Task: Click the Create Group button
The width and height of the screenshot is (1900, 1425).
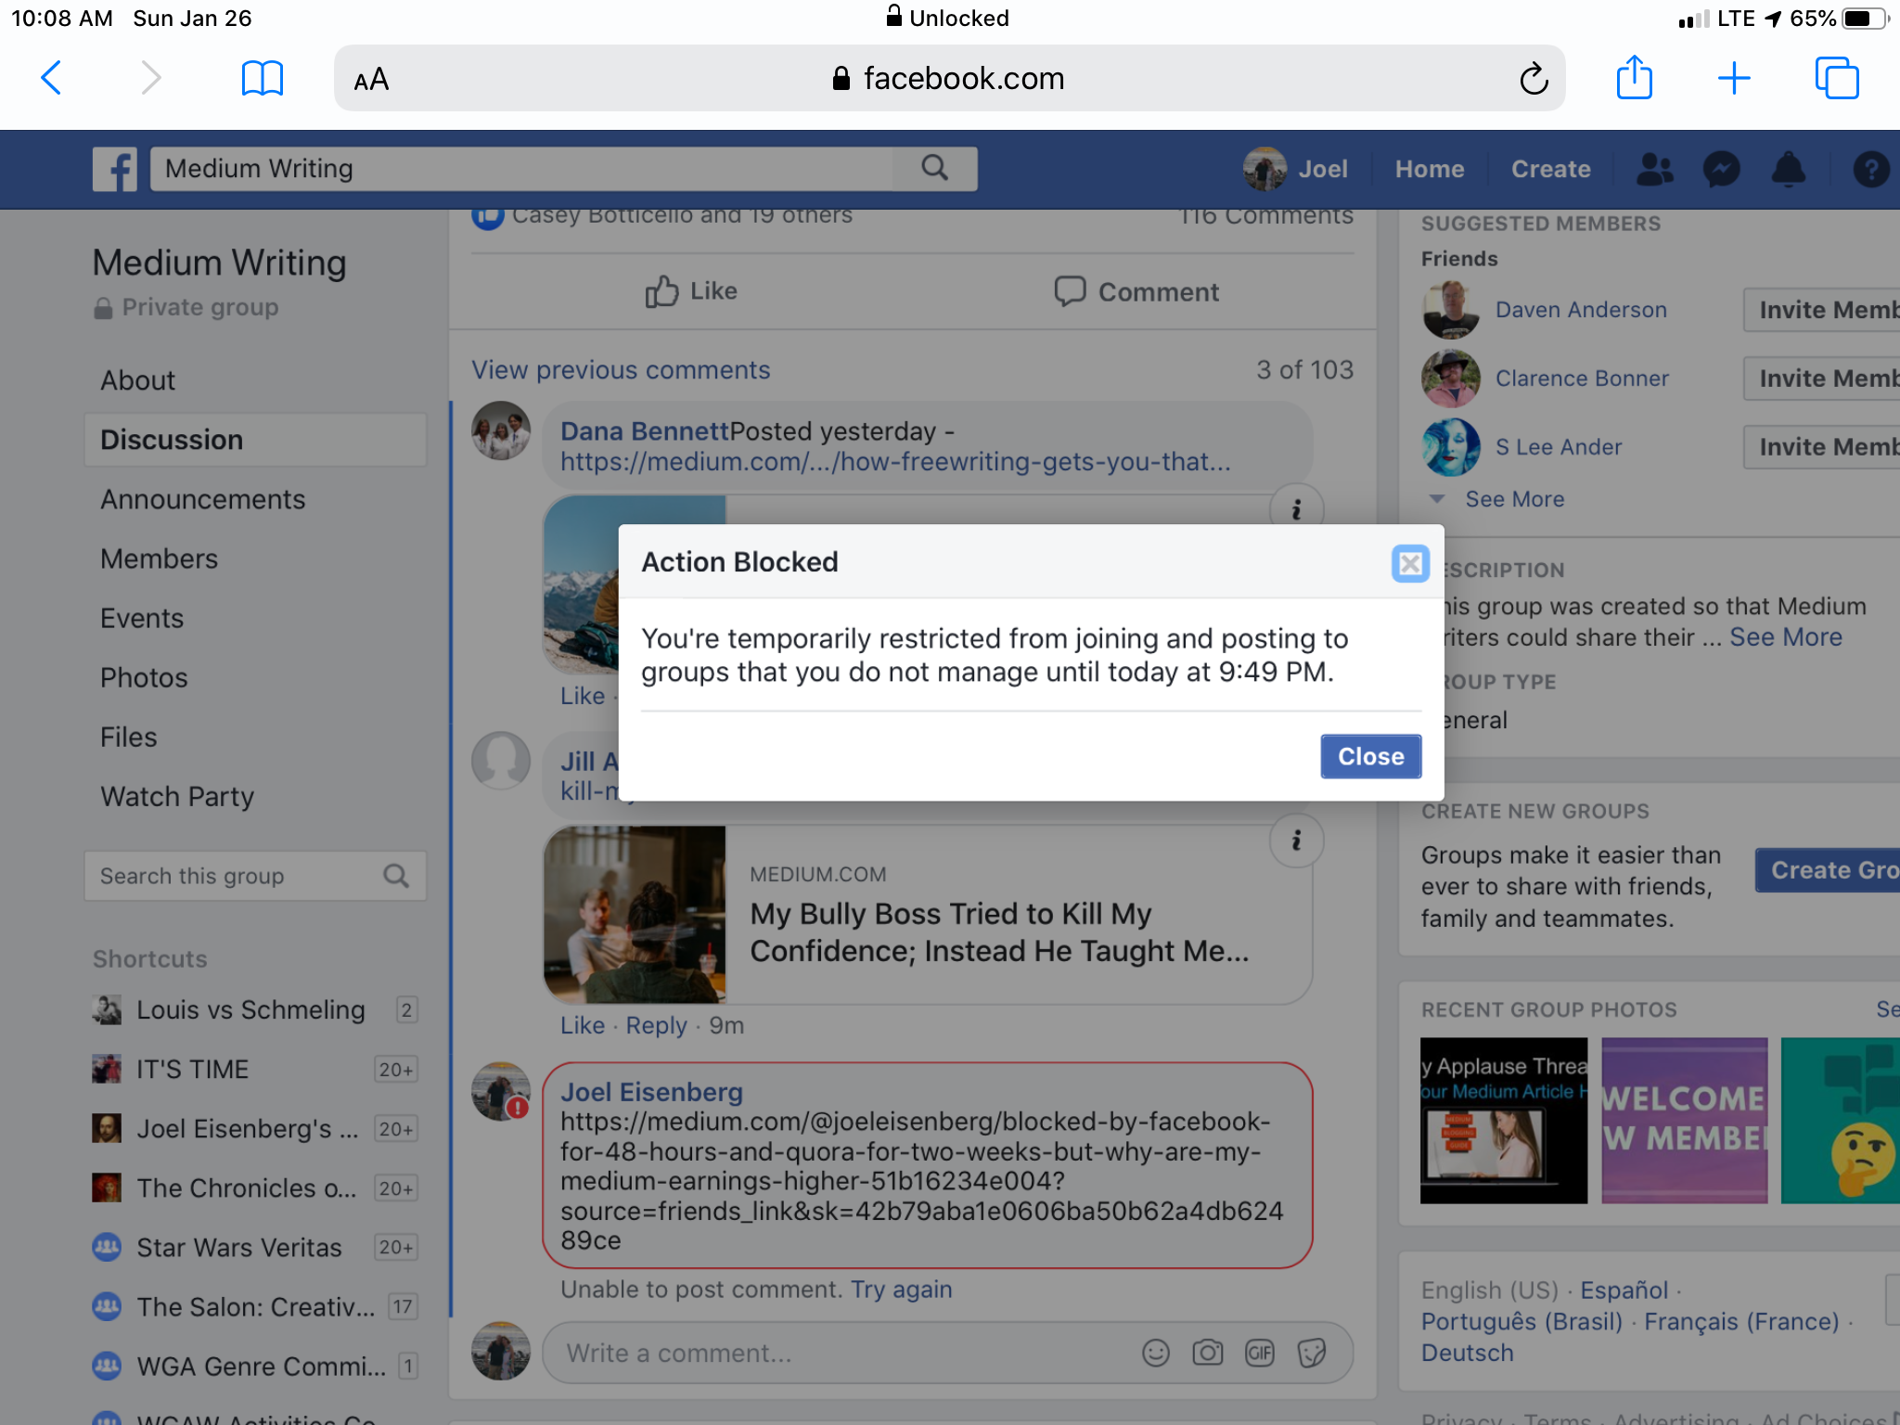Action: coord(1829,870)
